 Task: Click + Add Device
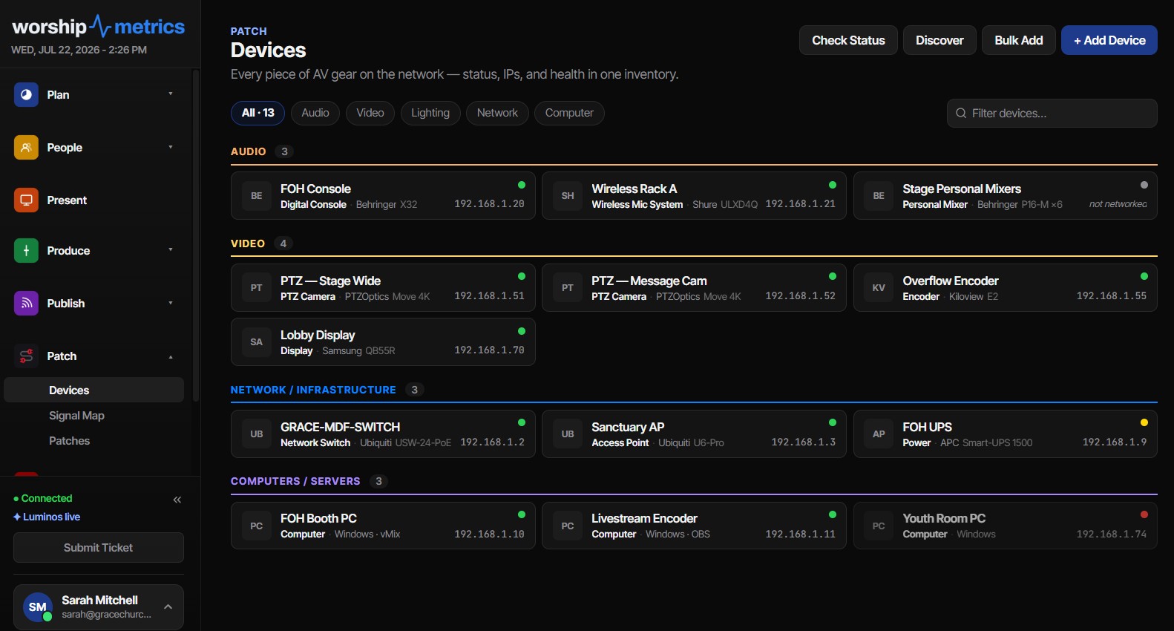coord(1109,40)
